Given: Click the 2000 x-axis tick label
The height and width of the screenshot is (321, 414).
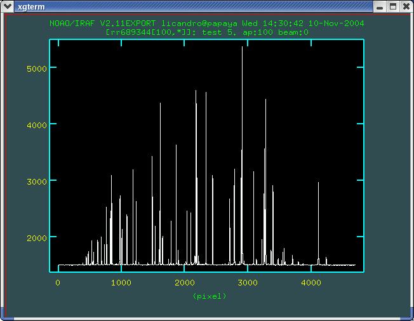Looking at the screenshot, I should coord(184,282).
